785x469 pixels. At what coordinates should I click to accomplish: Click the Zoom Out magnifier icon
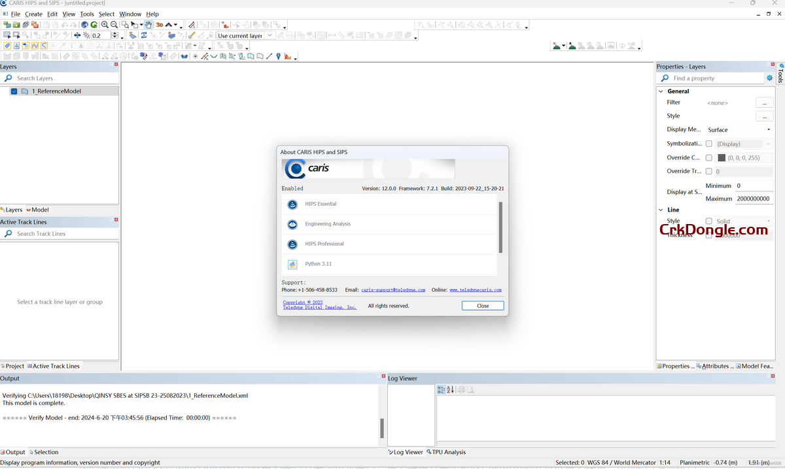pos(114,25)
